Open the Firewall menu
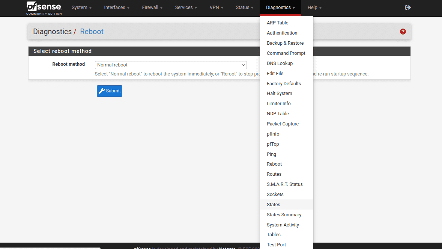 tap(152, 8)
